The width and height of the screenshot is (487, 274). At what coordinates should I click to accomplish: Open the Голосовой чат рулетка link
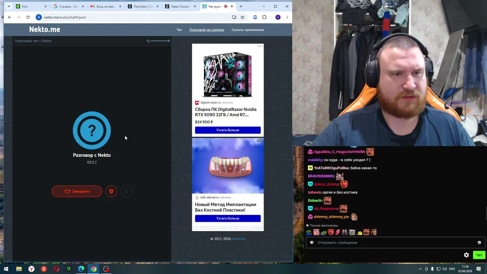coord(207,30)
